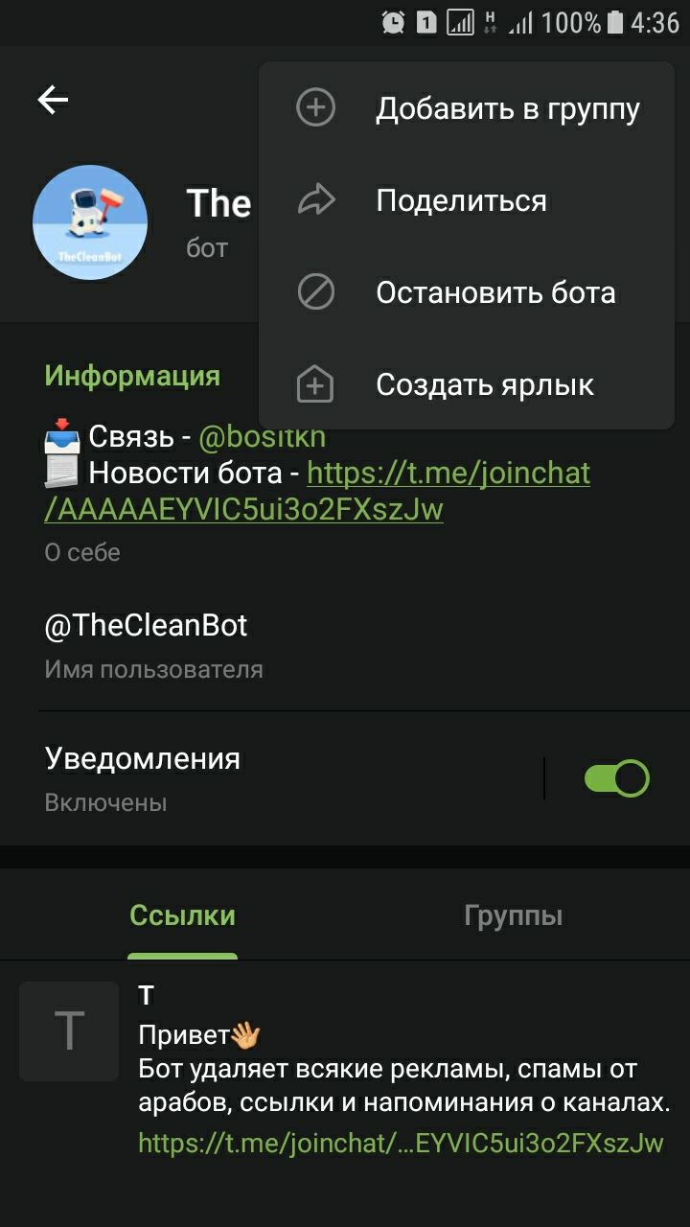Tap the alarm clock status bar icon
This screenshot has width=690, height=1227.
393,22
